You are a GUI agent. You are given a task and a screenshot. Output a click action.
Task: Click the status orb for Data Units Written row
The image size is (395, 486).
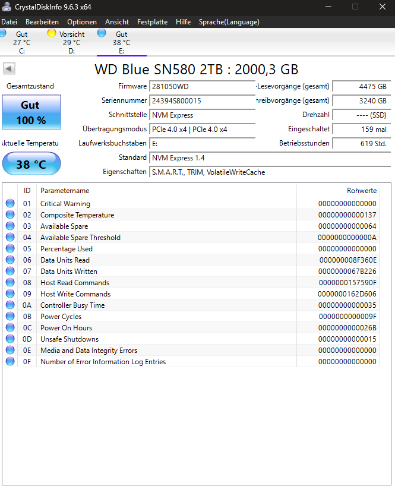(10, 271)
